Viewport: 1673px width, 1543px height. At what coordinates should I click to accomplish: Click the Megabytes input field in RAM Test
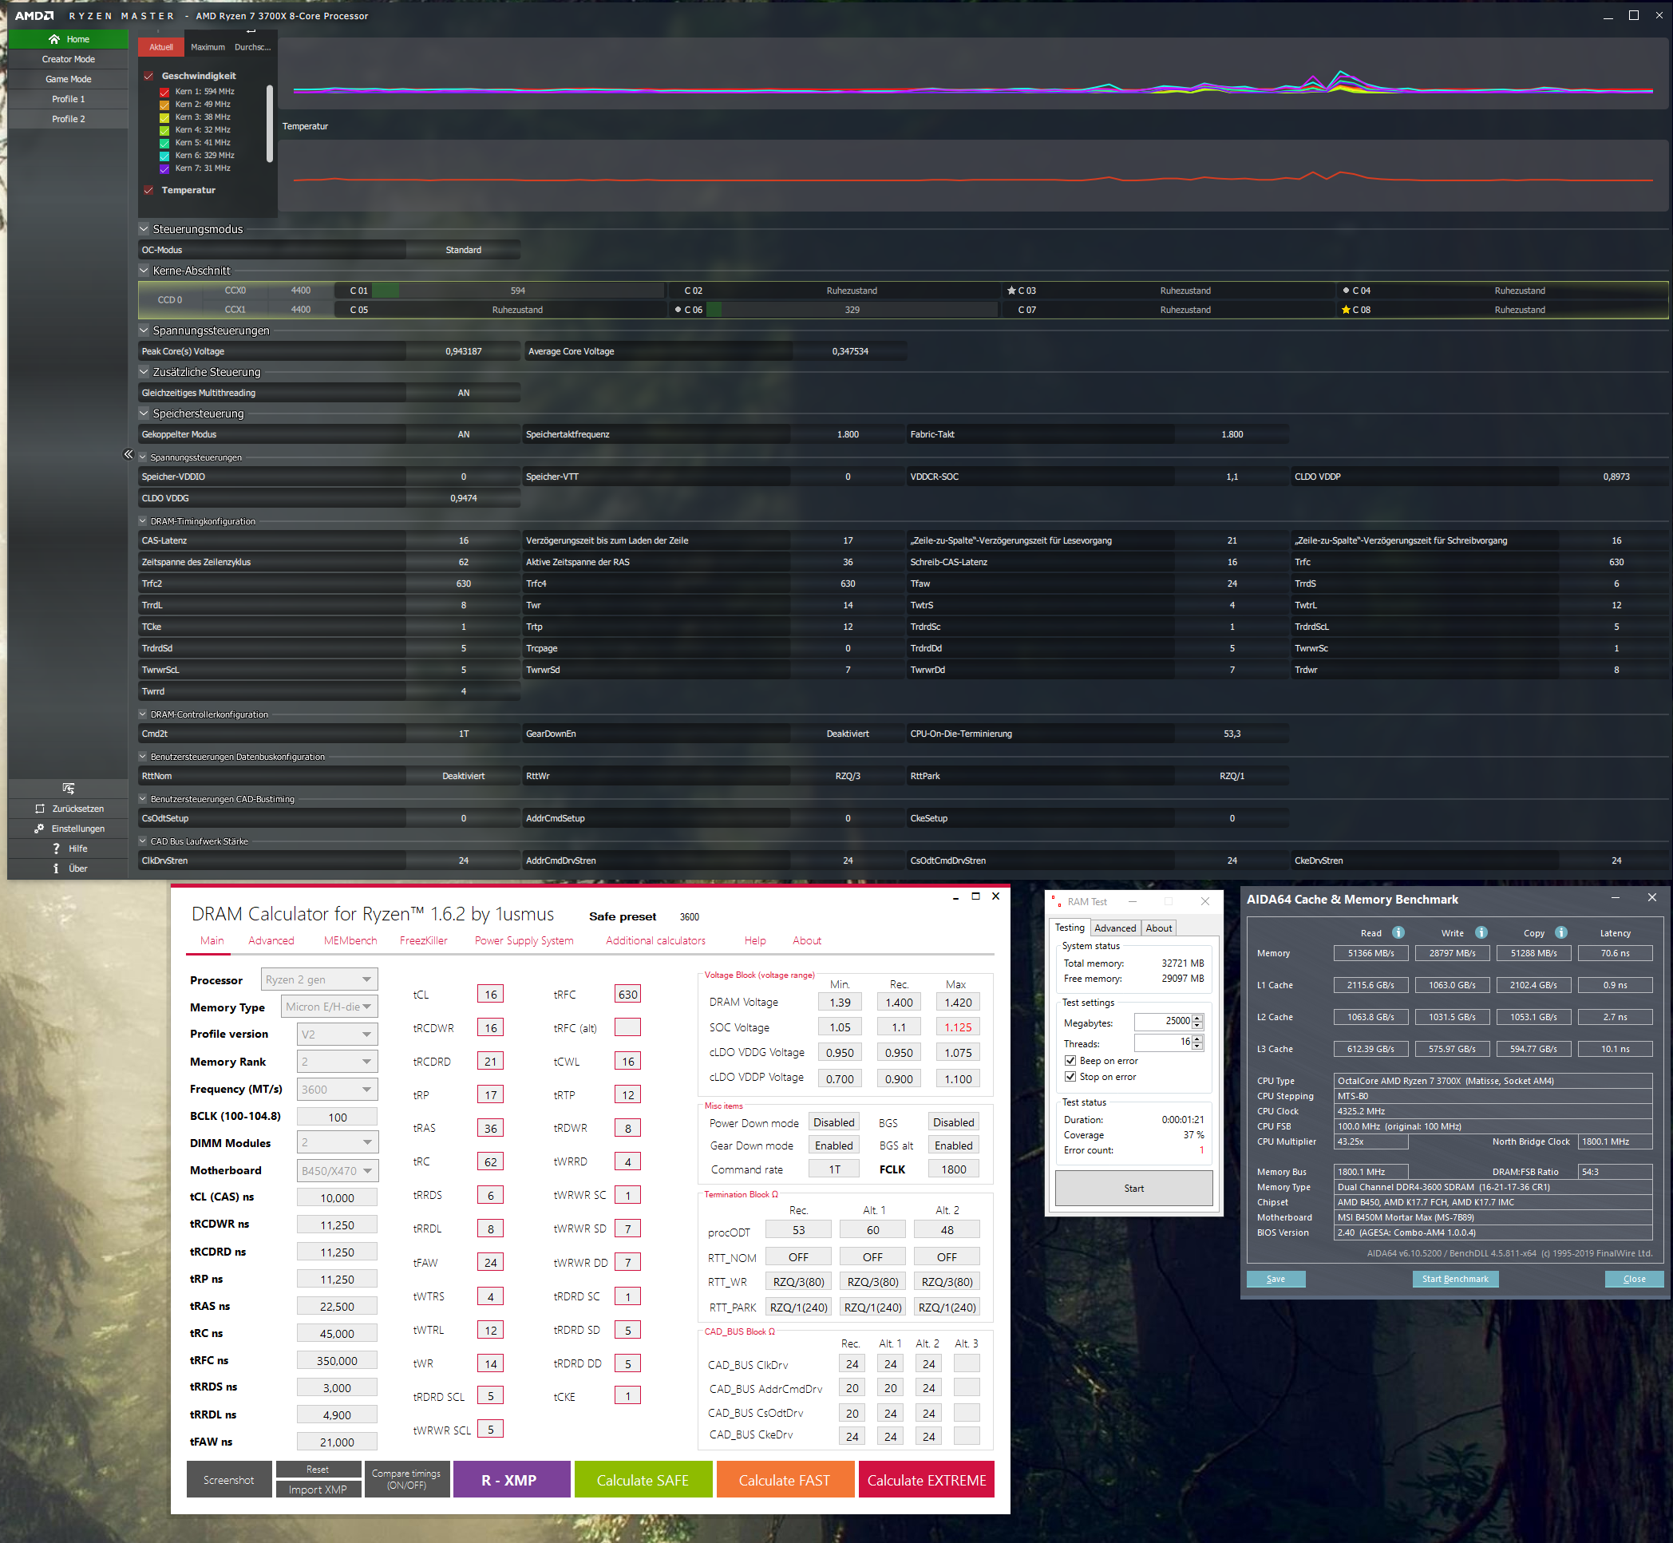(x=1164, y=1021)
